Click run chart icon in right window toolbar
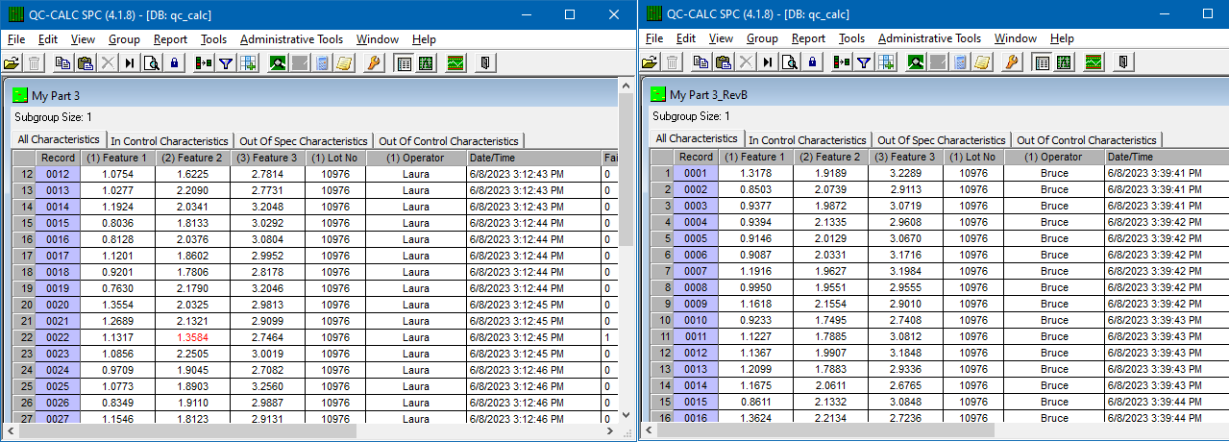This screenshot has height=442, width=1229. tap(1094, 62)
